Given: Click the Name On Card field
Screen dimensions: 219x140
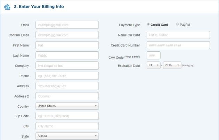Looking at the screenshot, I should 178,35.
